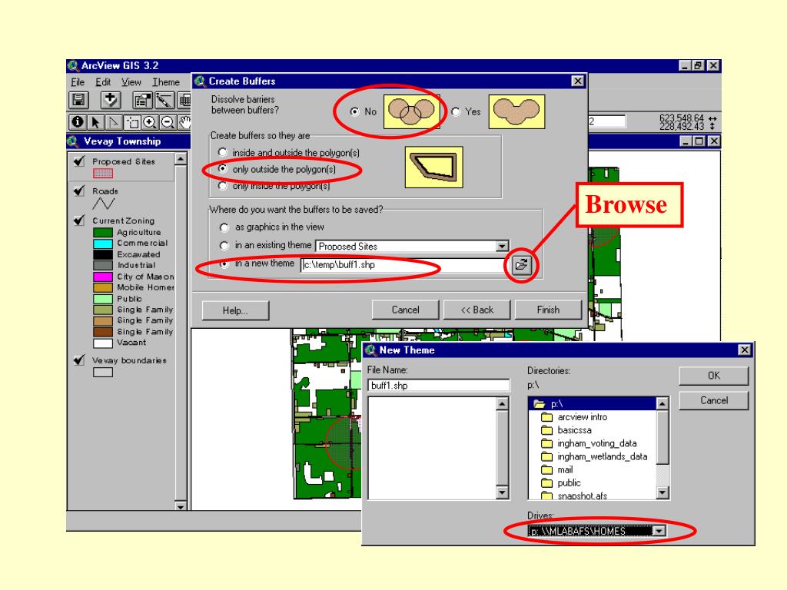Viewport: 787px width, 590px height.
Task: Click the Agriculture green swatch
Action: tap(103, 232)
